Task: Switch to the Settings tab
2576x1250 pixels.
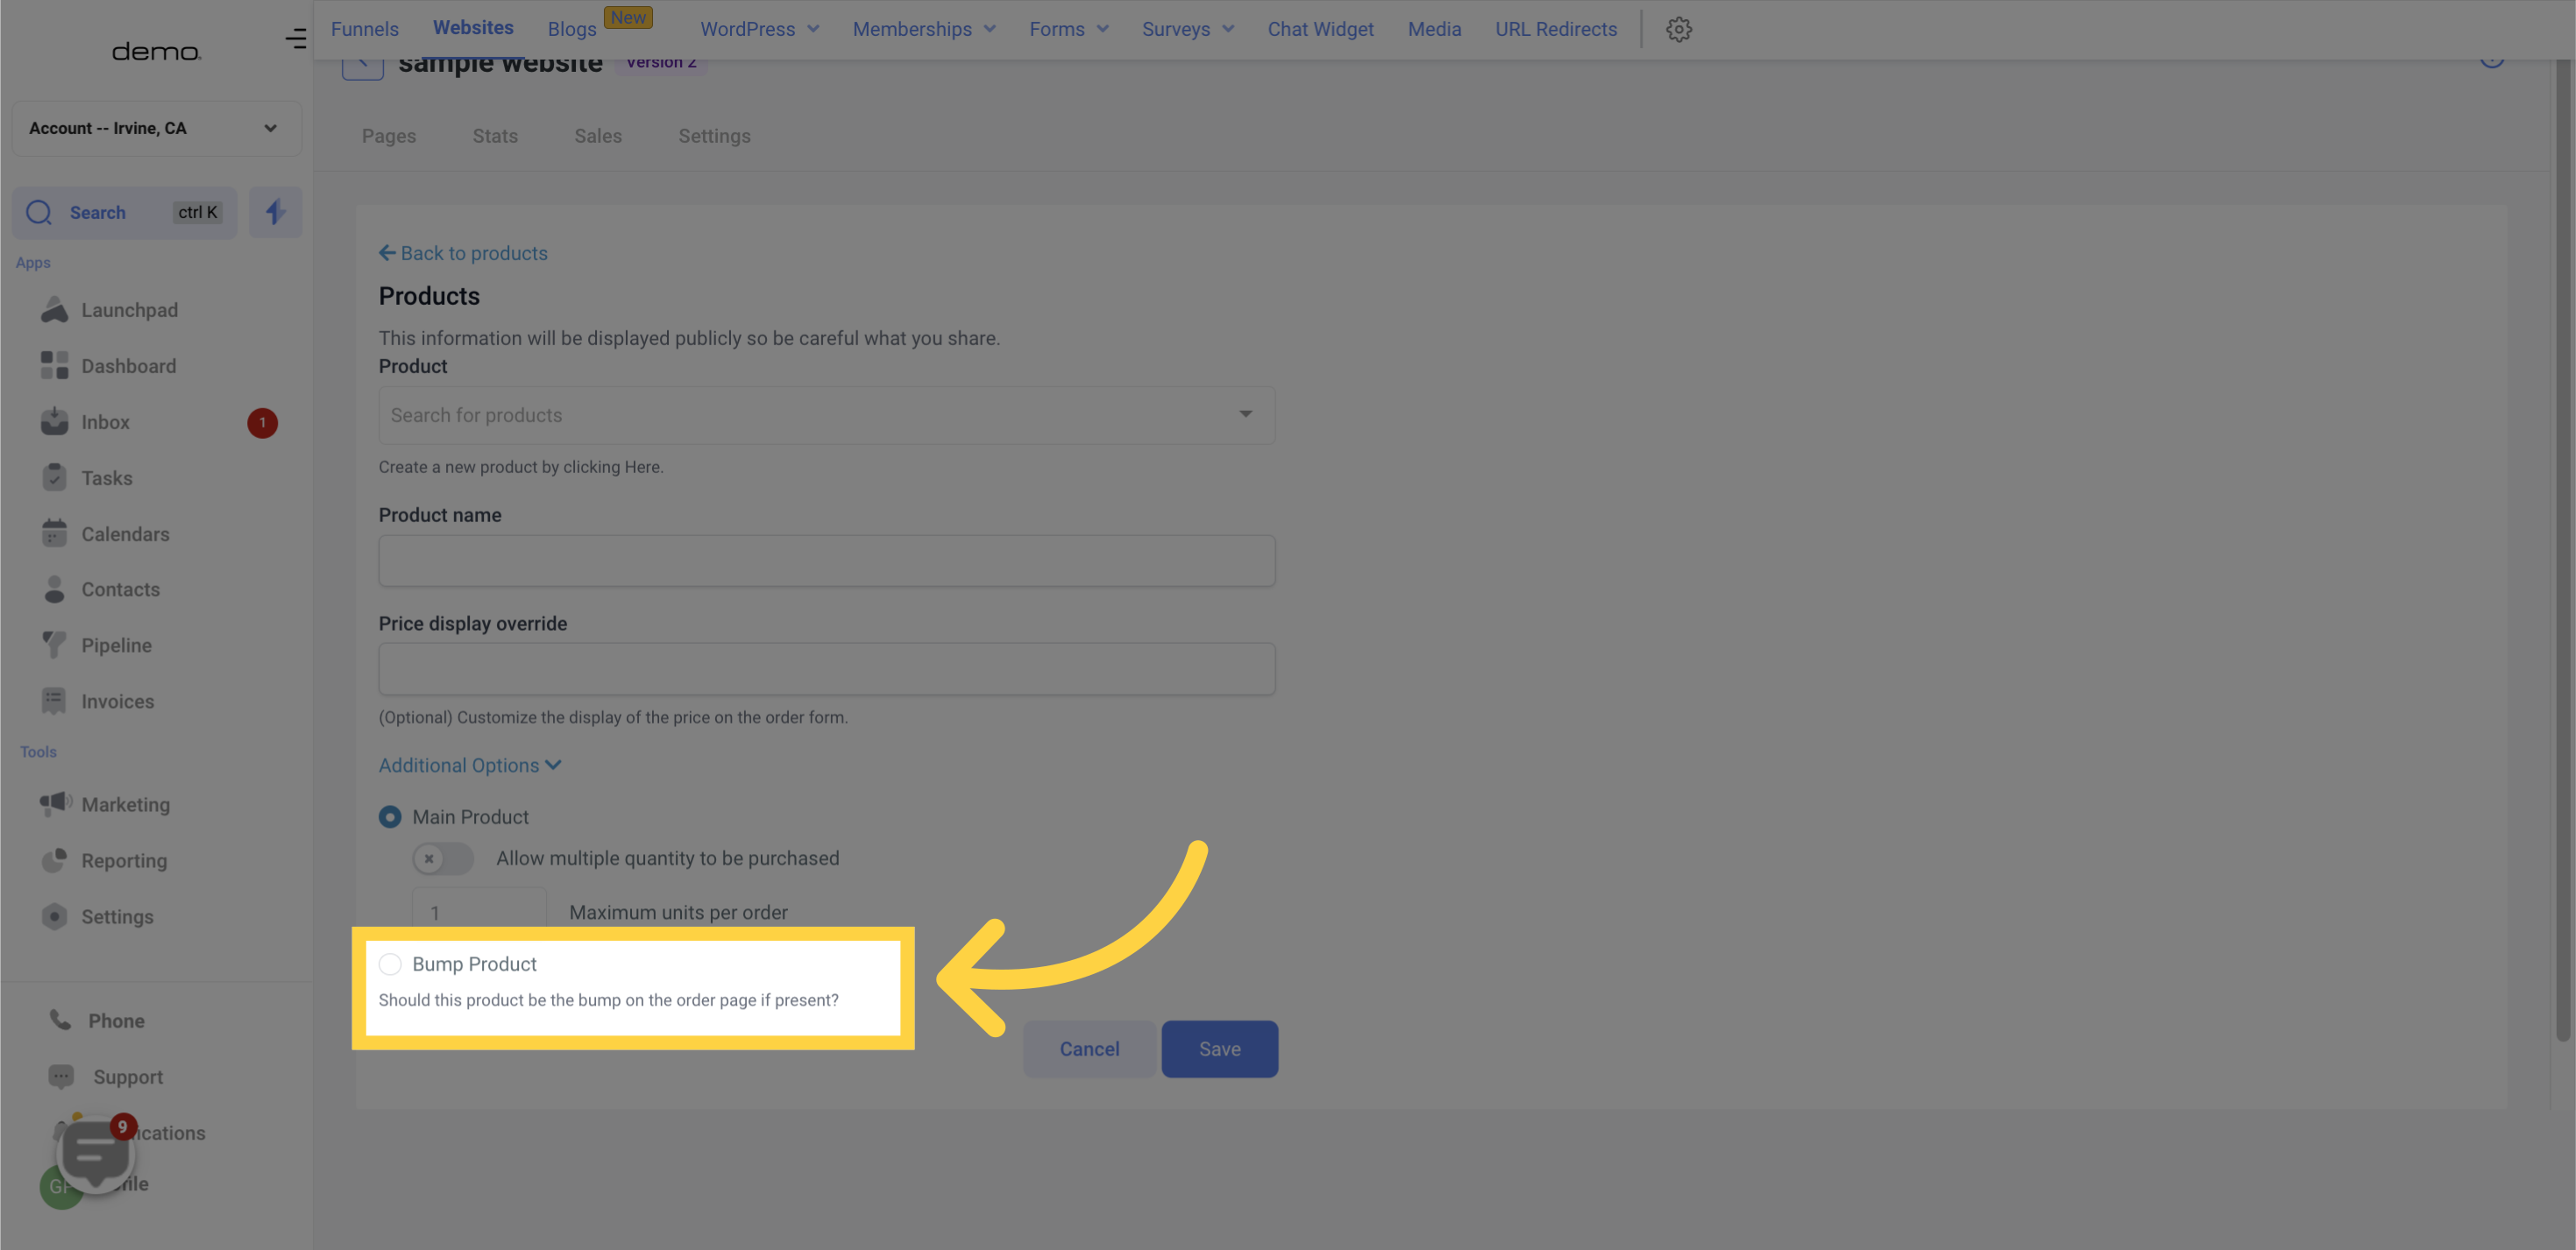Action: point(714,135)
